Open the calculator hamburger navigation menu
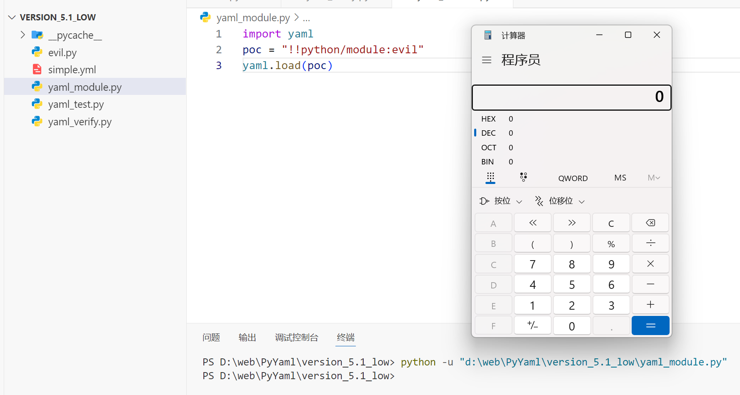The width and height of the screenshot is (740, 395). point(486,60)
